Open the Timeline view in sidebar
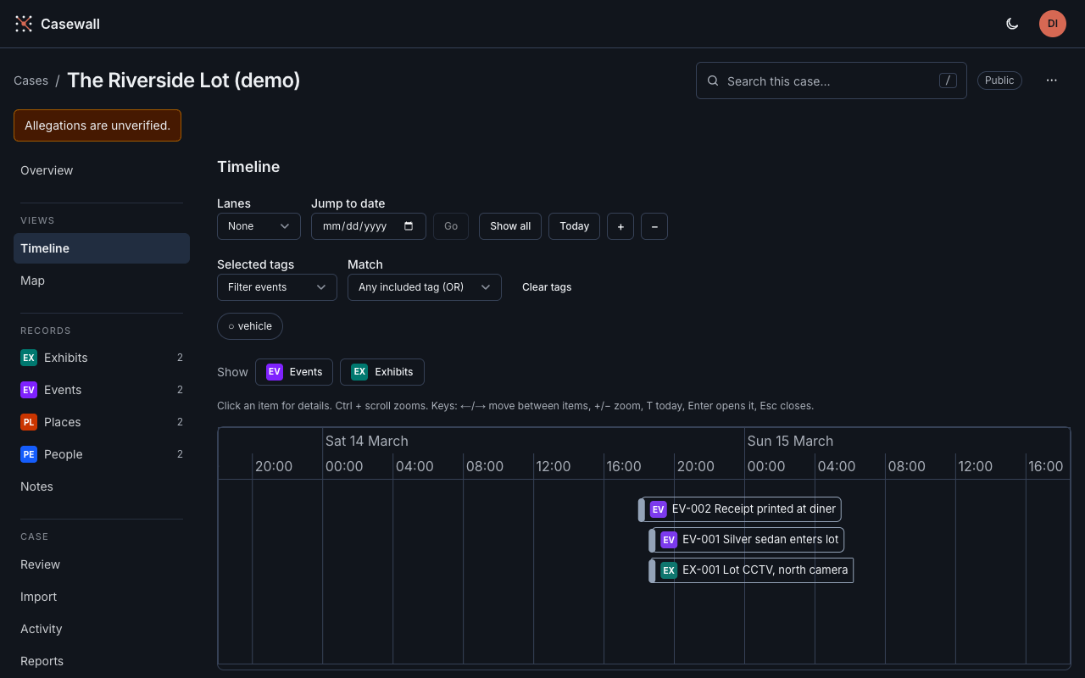Screen dimensions: 1085x678 (102, 248)
